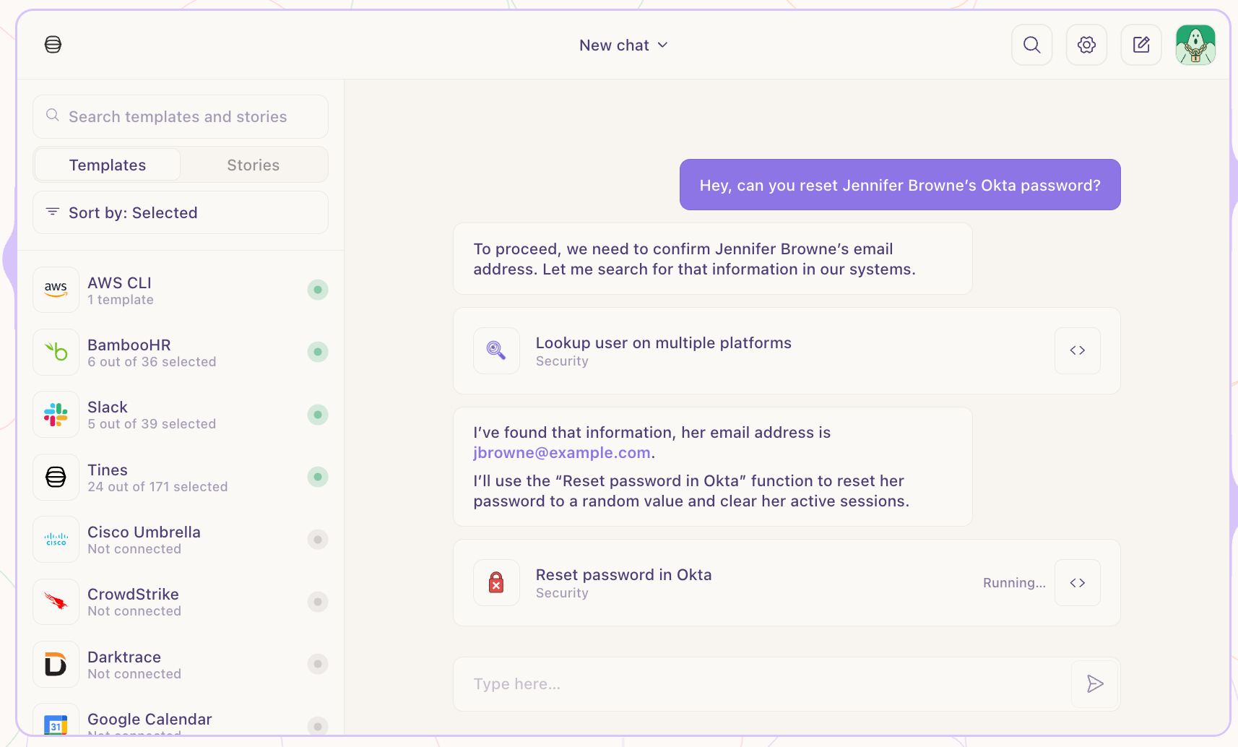Start a new chat with compose icon

tap(1140, 45)
